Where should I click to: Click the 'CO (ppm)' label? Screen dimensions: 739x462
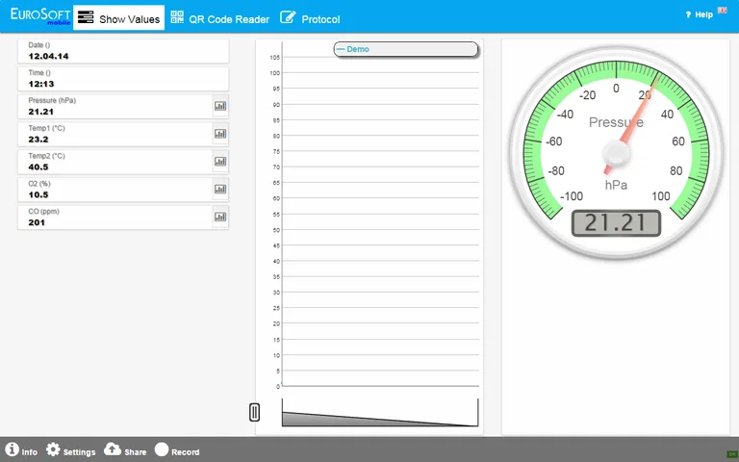(44, 211)
